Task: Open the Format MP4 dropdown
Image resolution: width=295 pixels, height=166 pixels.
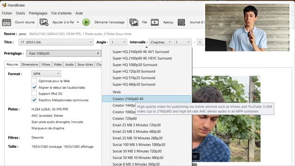Action: click(x=46, y=74)
